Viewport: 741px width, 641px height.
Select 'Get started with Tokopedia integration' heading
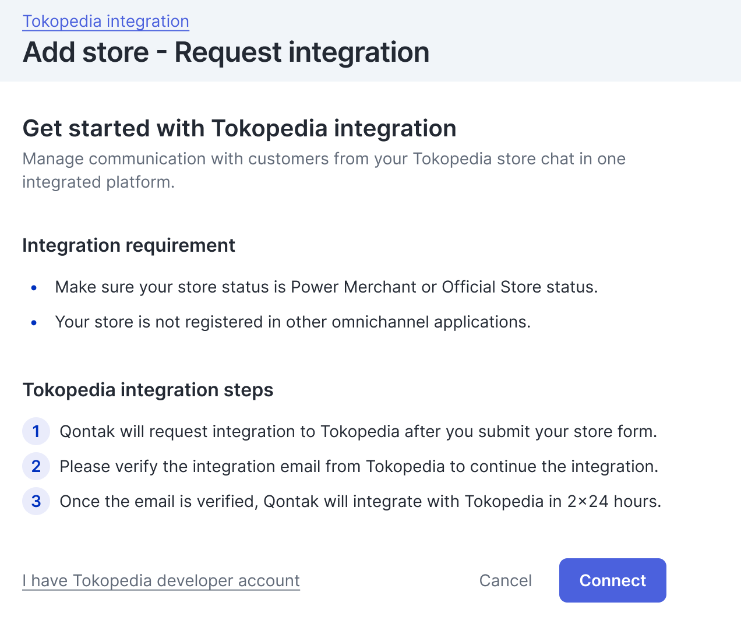point(239,128)
